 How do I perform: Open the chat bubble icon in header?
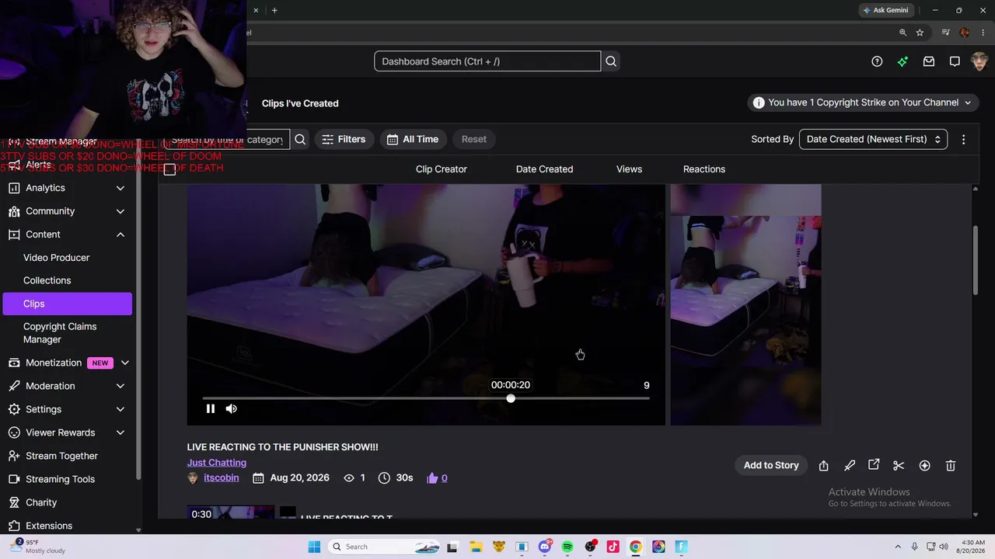[955, 61]
